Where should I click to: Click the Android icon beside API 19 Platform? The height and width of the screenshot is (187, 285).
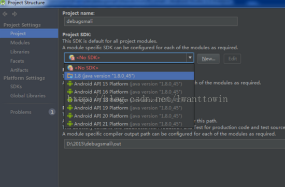coord(70,108)
